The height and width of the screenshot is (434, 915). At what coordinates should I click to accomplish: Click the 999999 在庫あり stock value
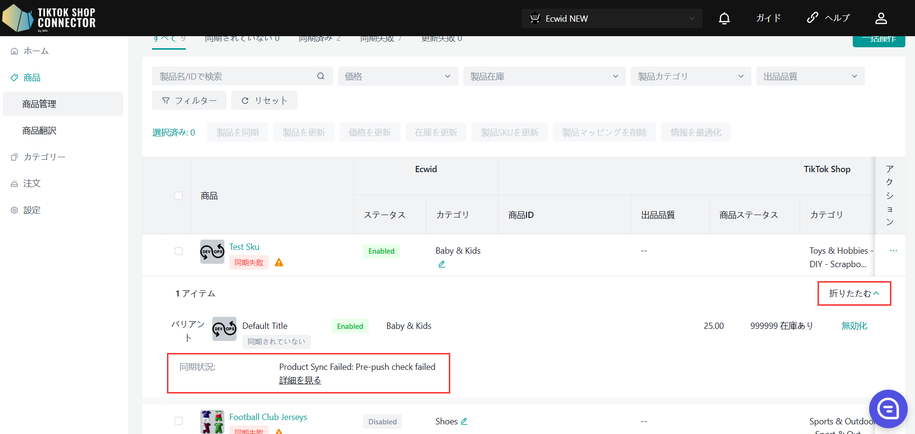click(x=782, y=326)
